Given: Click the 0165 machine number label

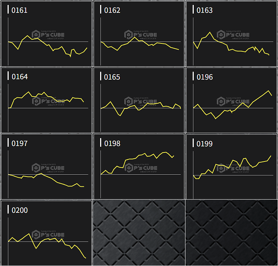Looking at the screenshot, I should point(112,77).
